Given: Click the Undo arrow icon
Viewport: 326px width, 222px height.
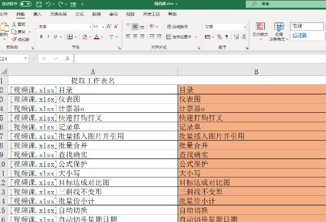Looking at the screenshot, I should (48, 4).
